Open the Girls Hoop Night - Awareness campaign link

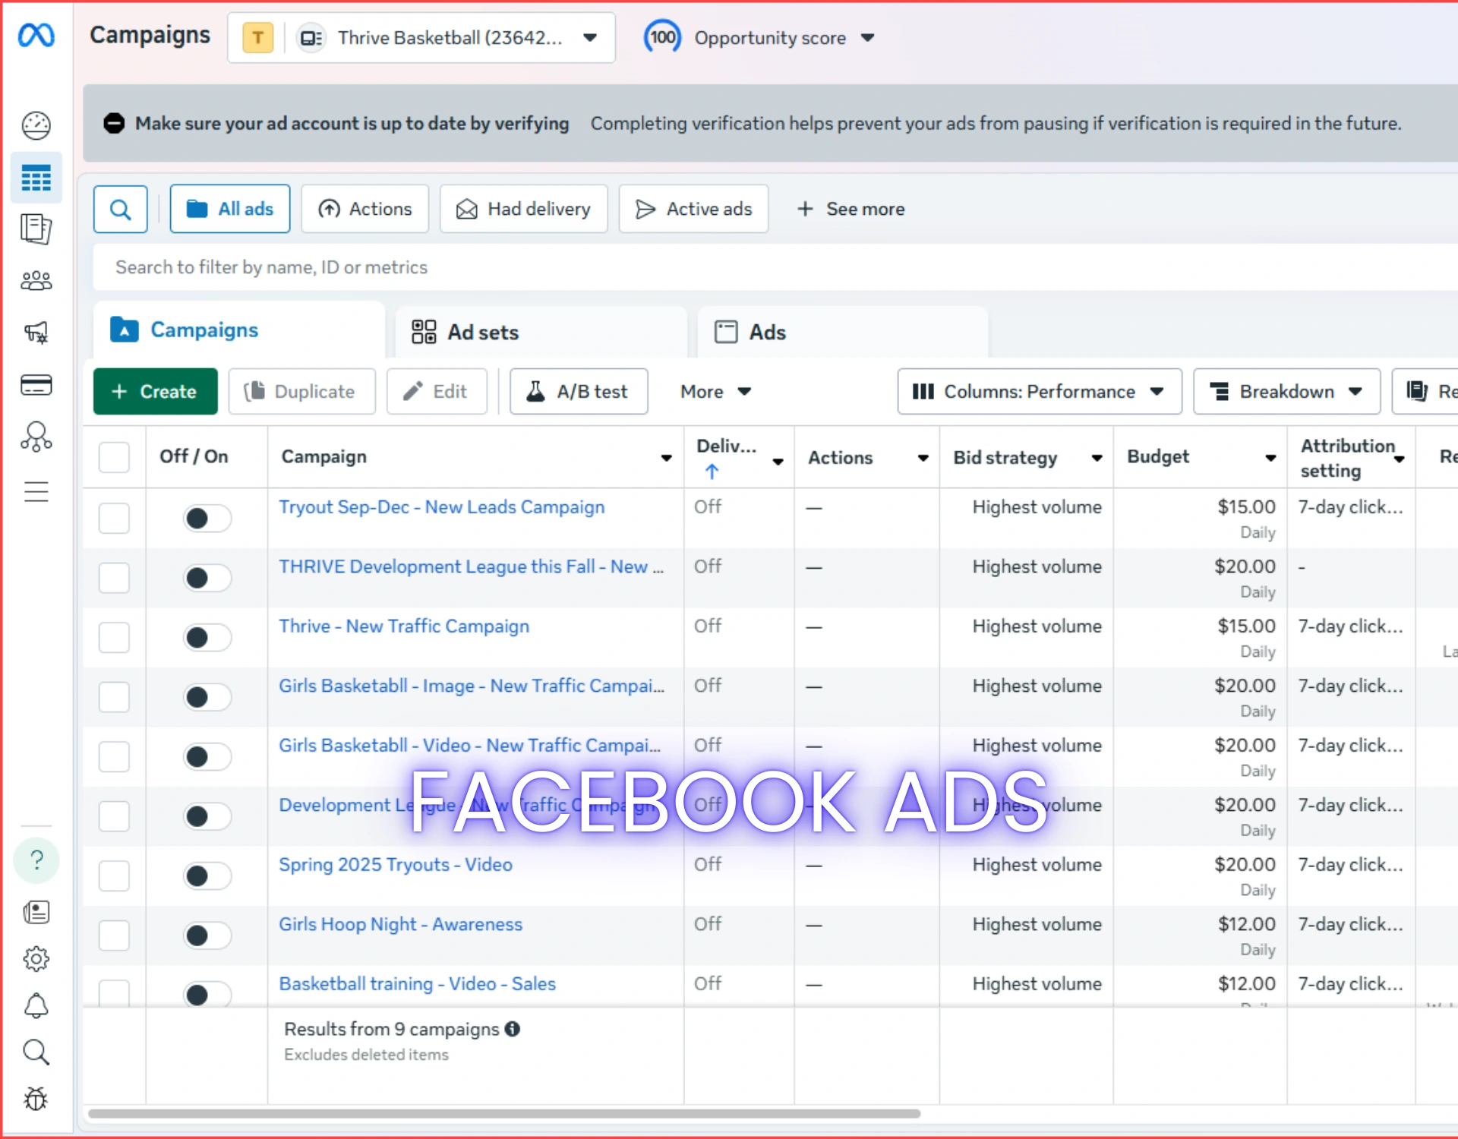(x=400, y=924)
